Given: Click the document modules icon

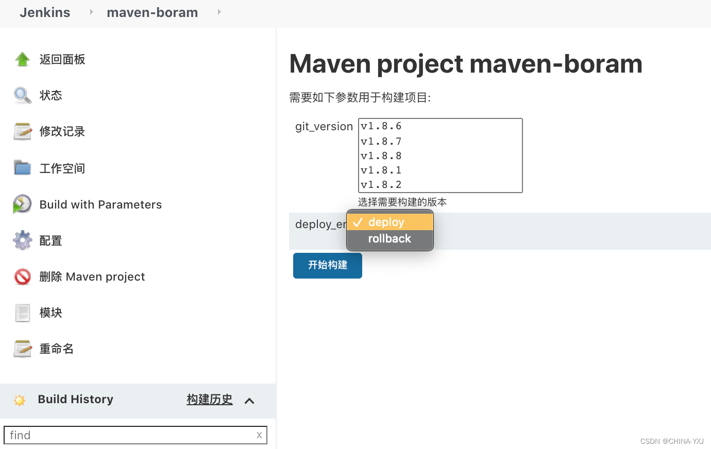Looking at the screenshot, I should coord(22,313).
